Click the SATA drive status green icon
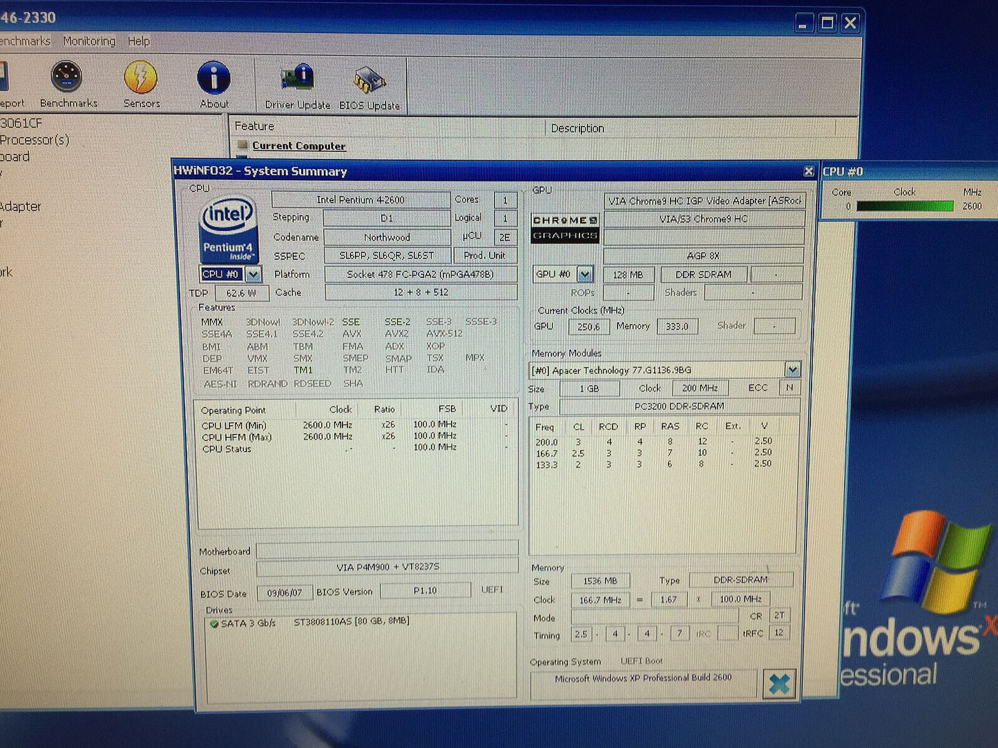Image resolution: width=998 pixels, height=748 pixels. pos(214,624)
